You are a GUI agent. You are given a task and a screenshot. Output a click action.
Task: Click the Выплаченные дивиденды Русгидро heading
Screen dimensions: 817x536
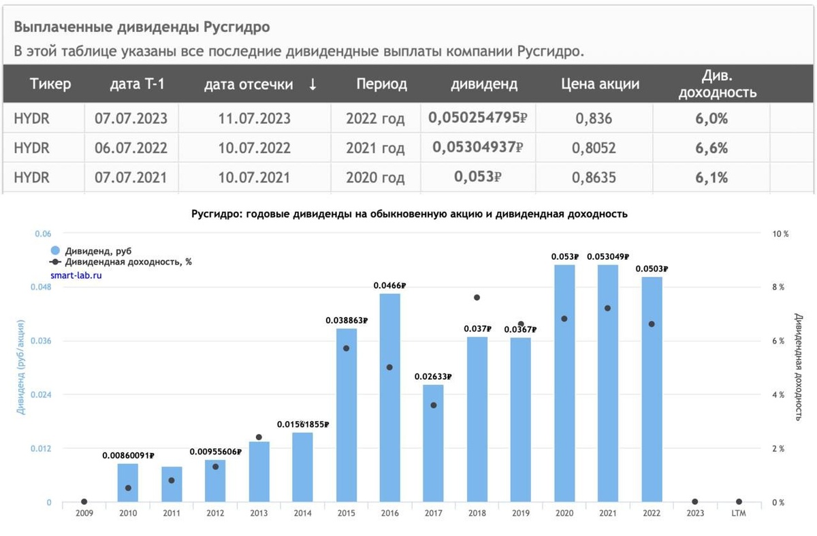(142, 28)
